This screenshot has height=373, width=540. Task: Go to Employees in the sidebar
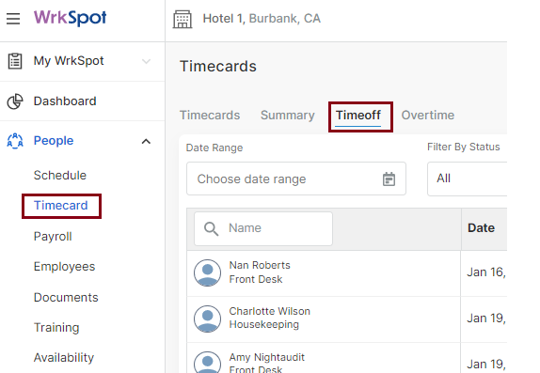(x=64, y=267)
